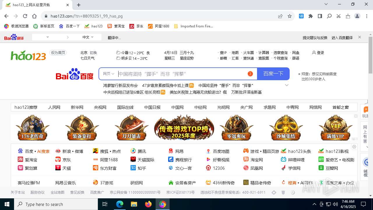Launch Microsoft Edge from taskbar
Image resolution: width=373 pixels, height=210 pixels.
tap(120, 204)
